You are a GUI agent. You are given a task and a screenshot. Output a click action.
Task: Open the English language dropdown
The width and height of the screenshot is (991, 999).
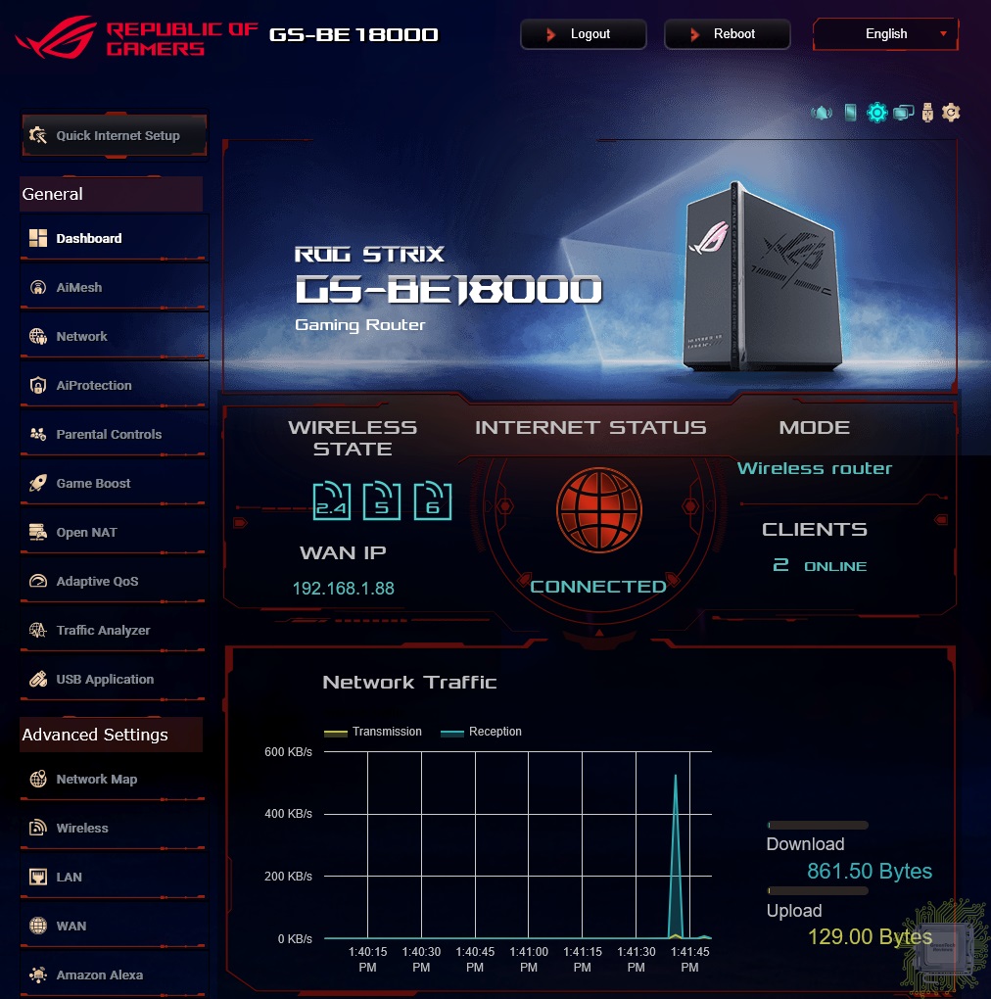coord(885,33)
